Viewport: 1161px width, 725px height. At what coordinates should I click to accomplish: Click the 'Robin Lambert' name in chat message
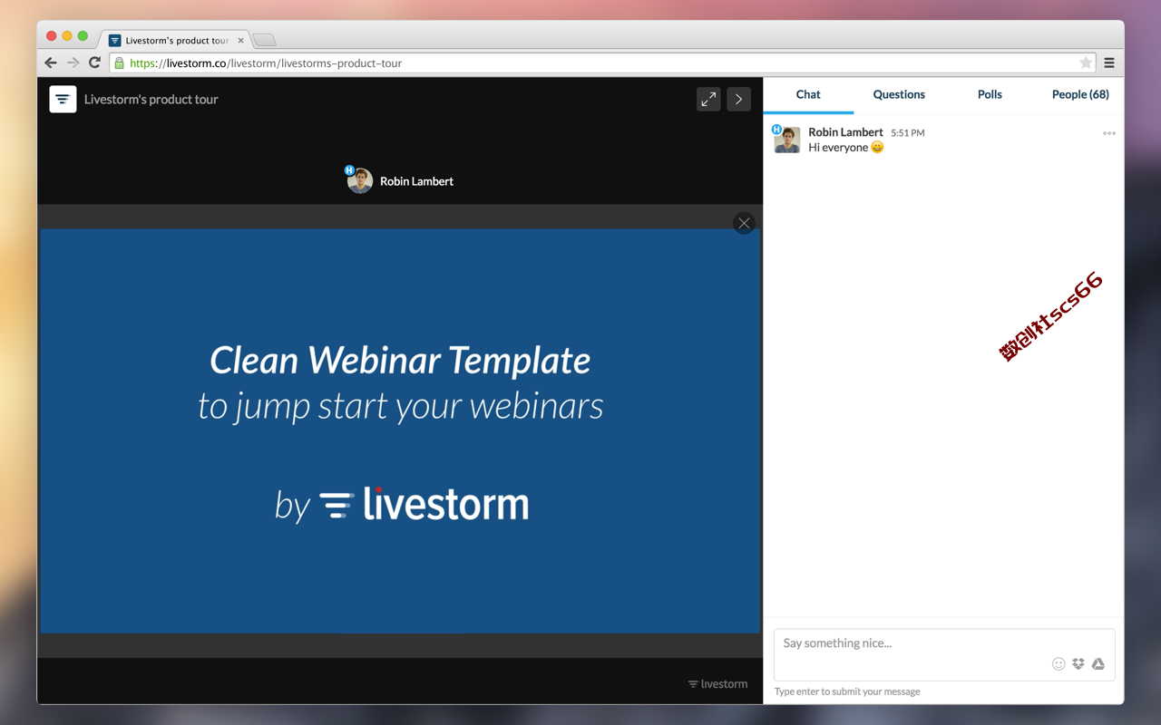[x=845, y=132]
